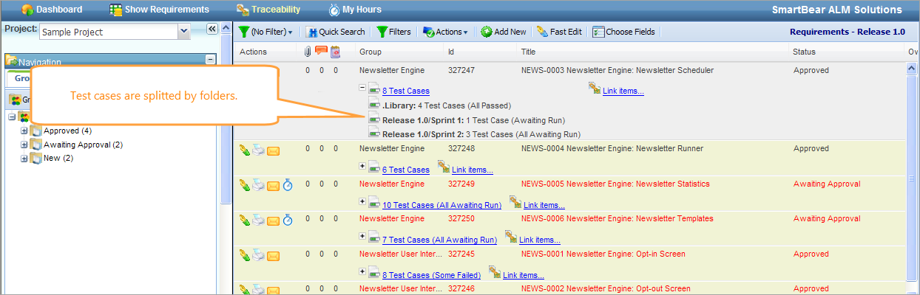Open the Actions dropdown menu
This screenshot has height=295, width=920.
(445, 32)
